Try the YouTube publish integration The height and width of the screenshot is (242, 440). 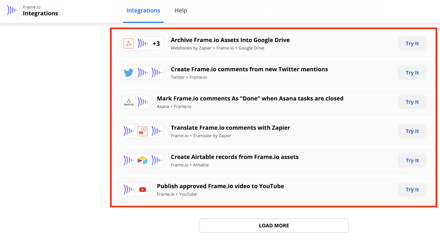[x=412, y=190]
